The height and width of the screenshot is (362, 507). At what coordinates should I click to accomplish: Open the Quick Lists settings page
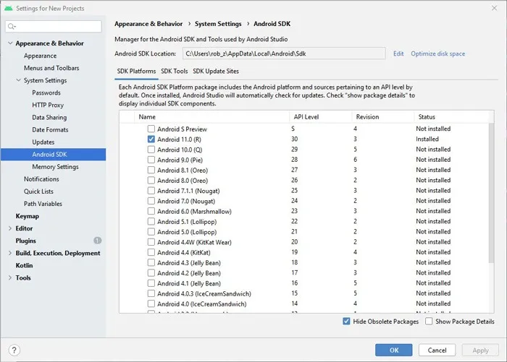pos(38,191)
